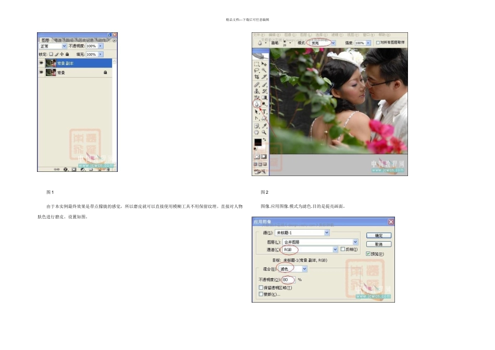Click the 背景 副本 layer thumbnail
Viewport: 495px width, 350px height.
pyautogui.click(x=51, y=63)
